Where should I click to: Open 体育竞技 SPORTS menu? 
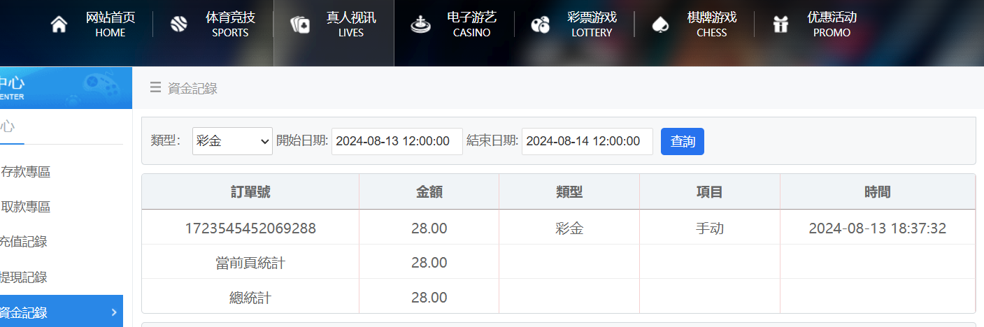(230, 24)
